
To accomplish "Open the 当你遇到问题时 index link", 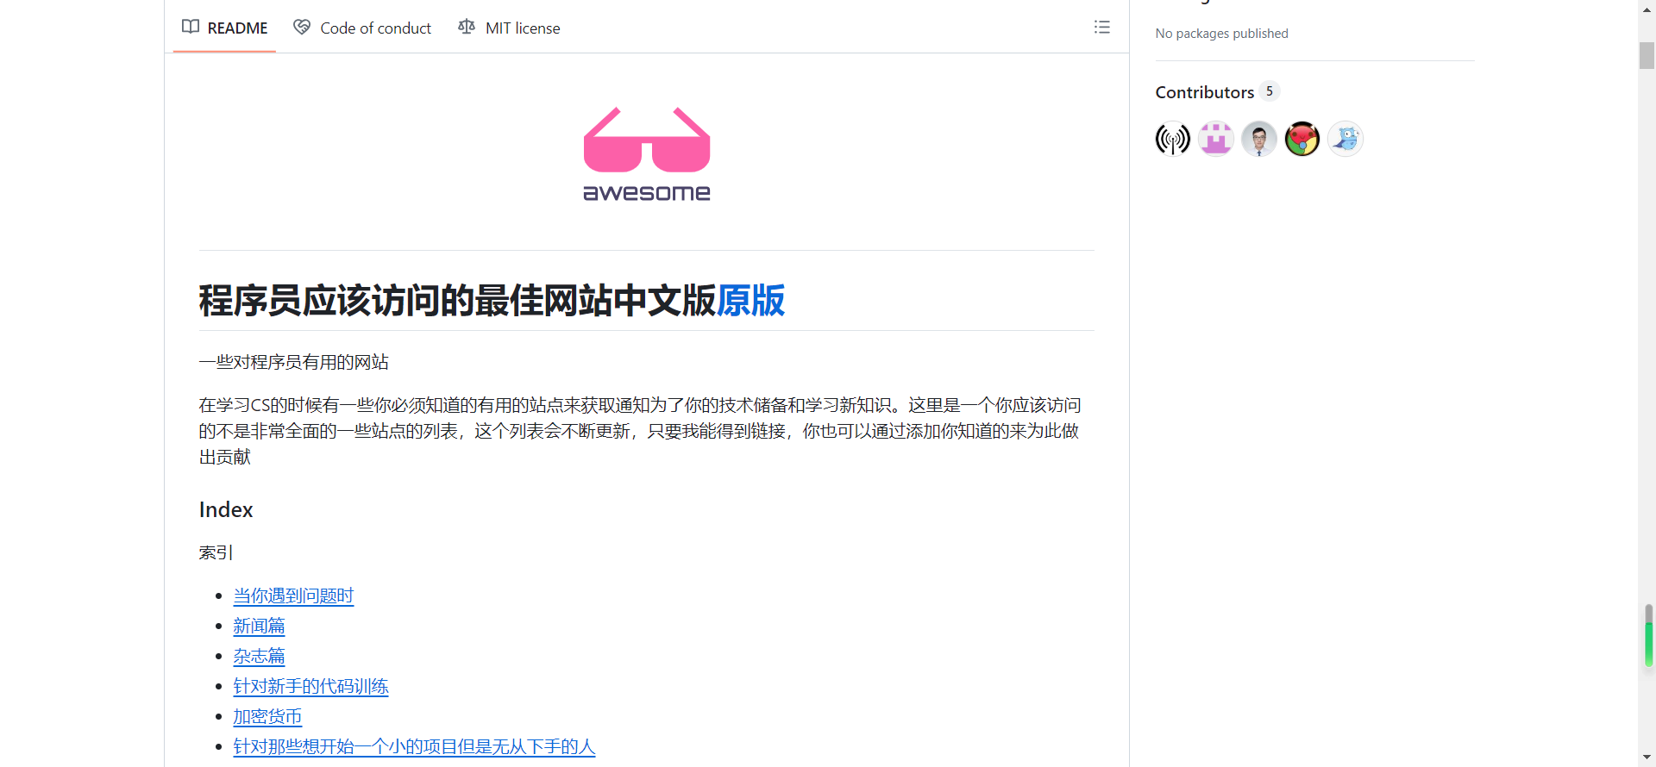I will point(293,596).
